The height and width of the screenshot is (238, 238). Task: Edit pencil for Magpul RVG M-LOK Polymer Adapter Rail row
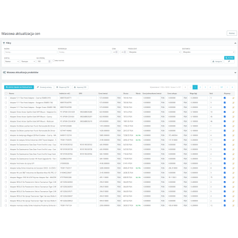tap(233, 177)
